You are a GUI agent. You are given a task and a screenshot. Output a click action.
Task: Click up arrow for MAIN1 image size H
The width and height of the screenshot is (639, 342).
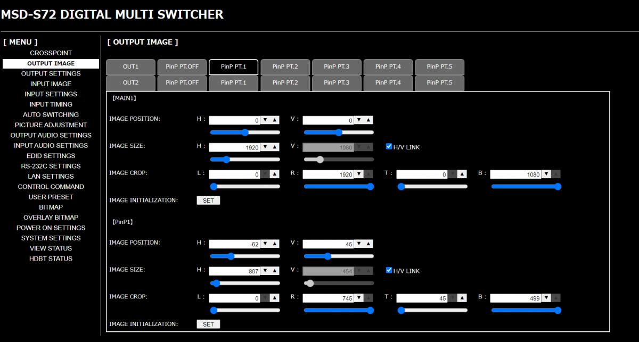[x=274, y=147]
